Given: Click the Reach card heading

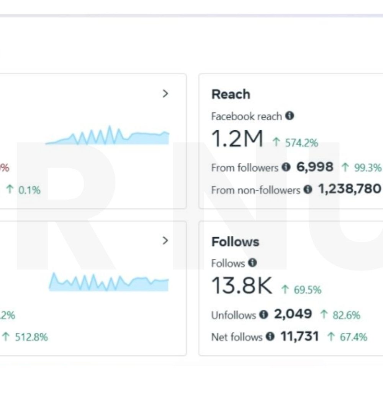Looking at the screenshot, I should [231, 94].
